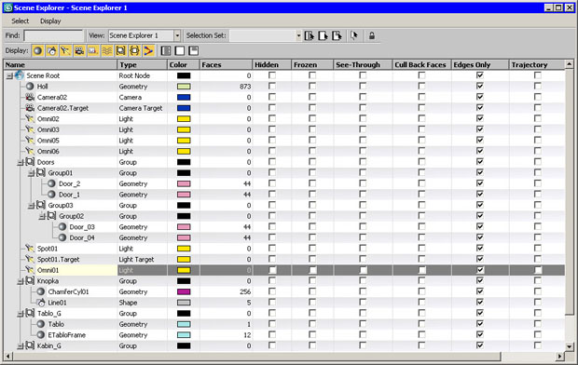Collapse the Group01 node
The width and height of the screenshot is (578, 365).
coord(31,173)
